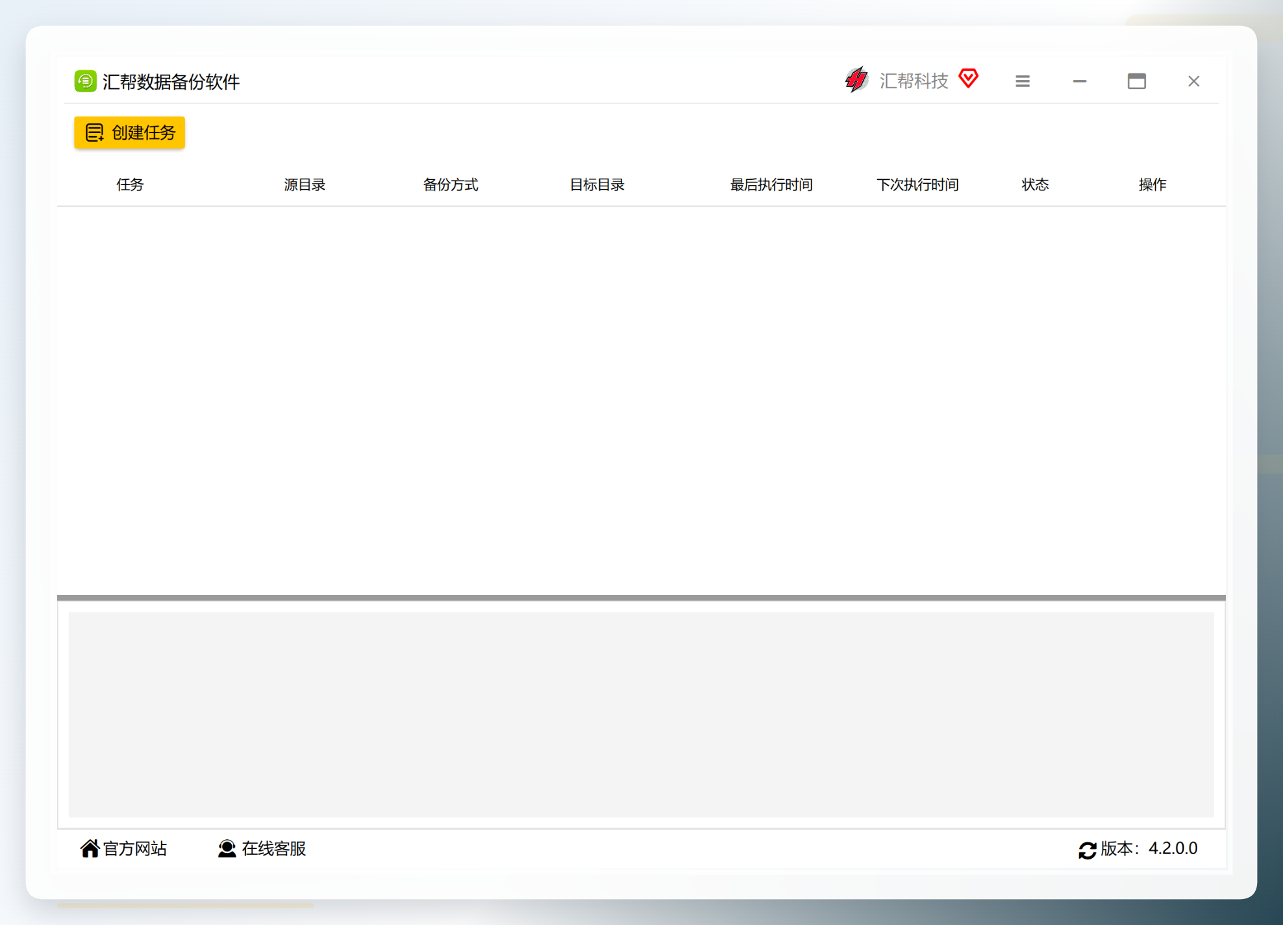Screen dimensions: 1283x925
Task: Click the 版本: 4.2.0.0 text
Action: pos(1149,848)
